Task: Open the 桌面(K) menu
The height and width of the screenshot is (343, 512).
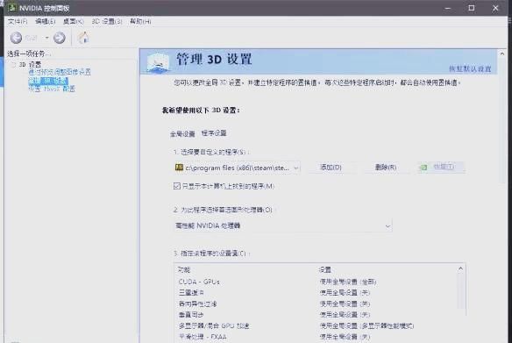Action: (74, 21)
